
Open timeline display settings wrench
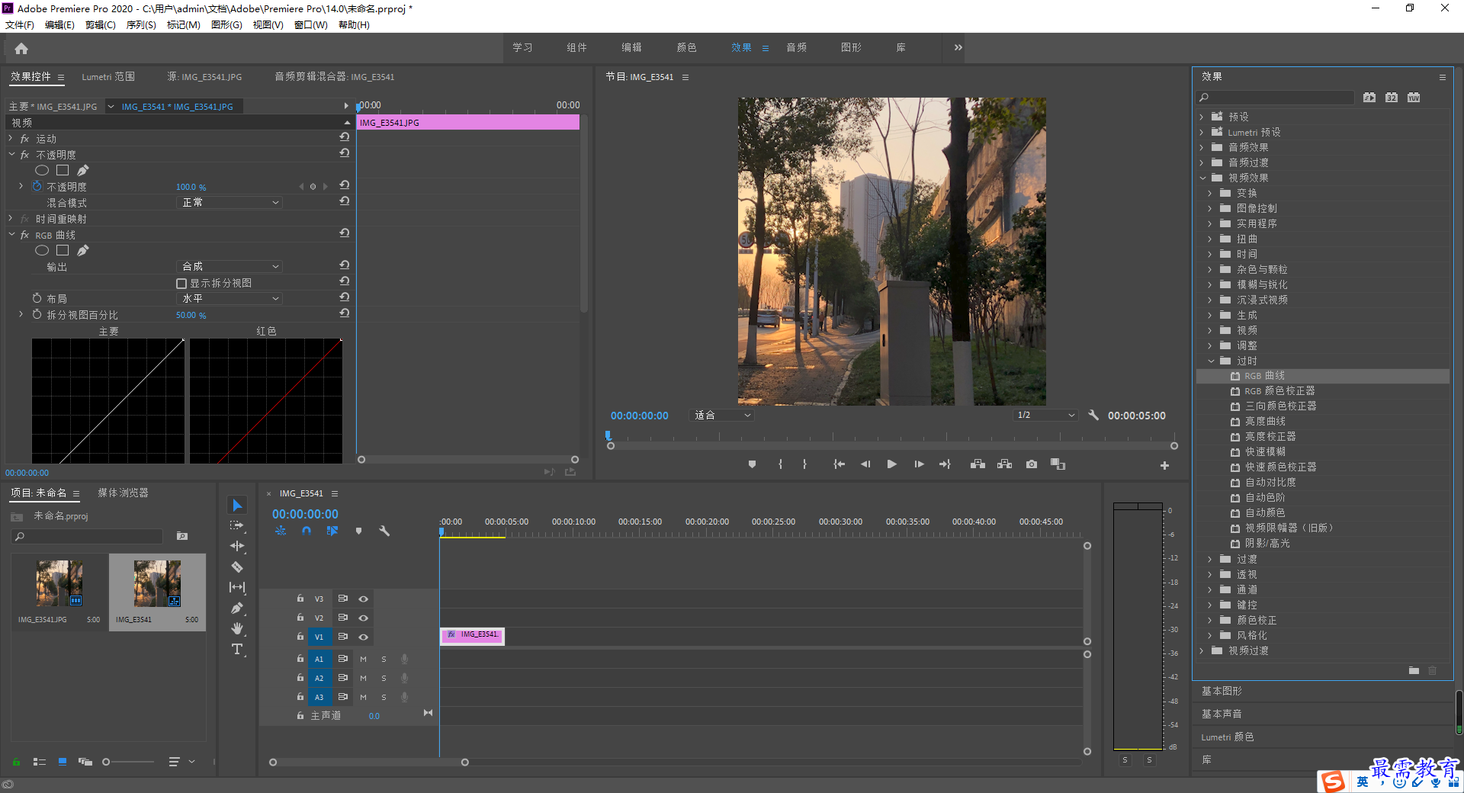pyautogui.click(x=384, y=531)
